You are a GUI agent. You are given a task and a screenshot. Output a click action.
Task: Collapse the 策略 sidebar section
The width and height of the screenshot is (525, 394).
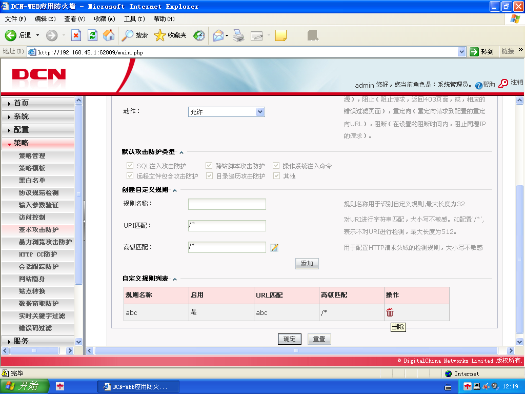[x=38, y=144]
